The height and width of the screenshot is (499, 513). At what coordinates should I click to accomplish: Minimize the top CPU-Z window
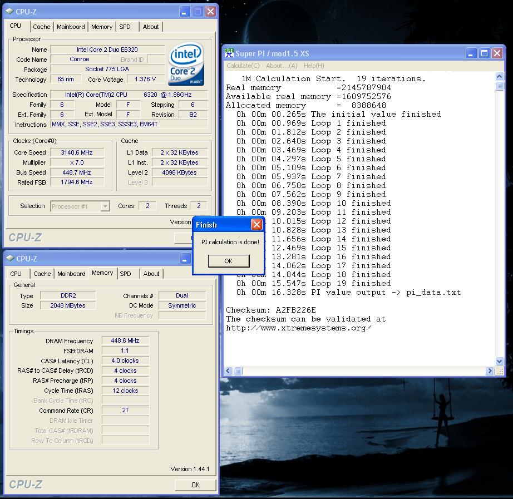185,12
